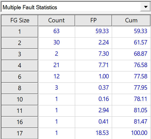151x139 pixels.
Task: Select row header for FG Size 1
Action: 20,32
